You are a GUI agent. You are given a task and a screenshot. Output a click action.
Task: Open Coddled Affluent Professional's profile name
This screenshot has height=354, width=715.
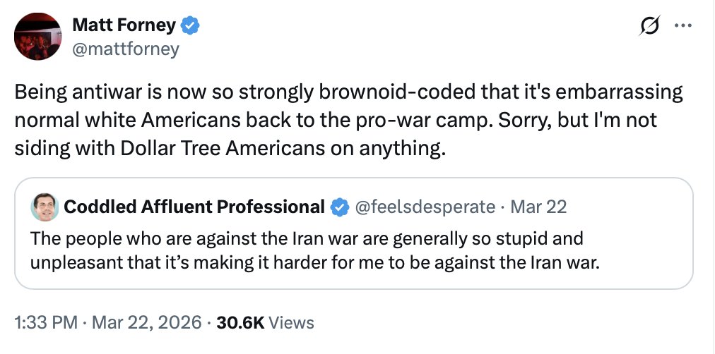coord(194,207)
